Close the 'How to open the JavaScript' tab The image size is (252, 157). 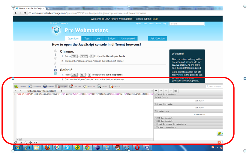tap(44, 8)
